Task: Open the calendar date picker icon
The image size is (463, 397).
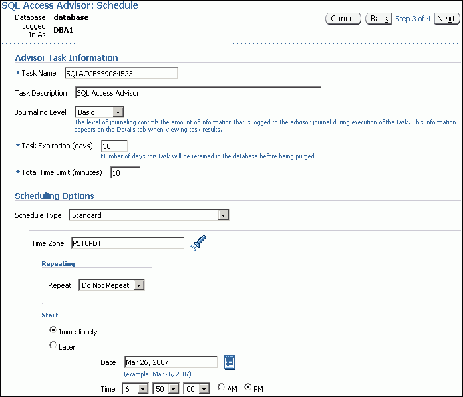Action: [230, 362]
